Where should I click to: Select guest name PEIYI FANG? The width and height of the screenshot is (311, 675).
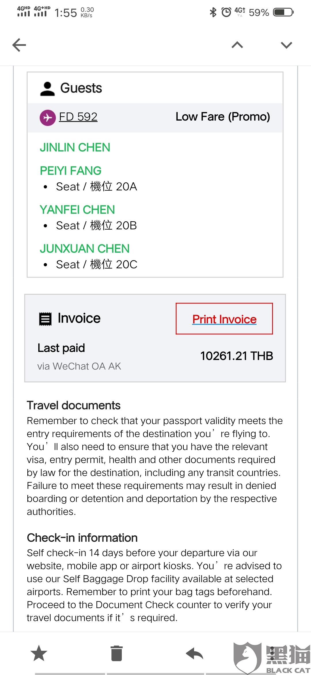click(71, 171)
